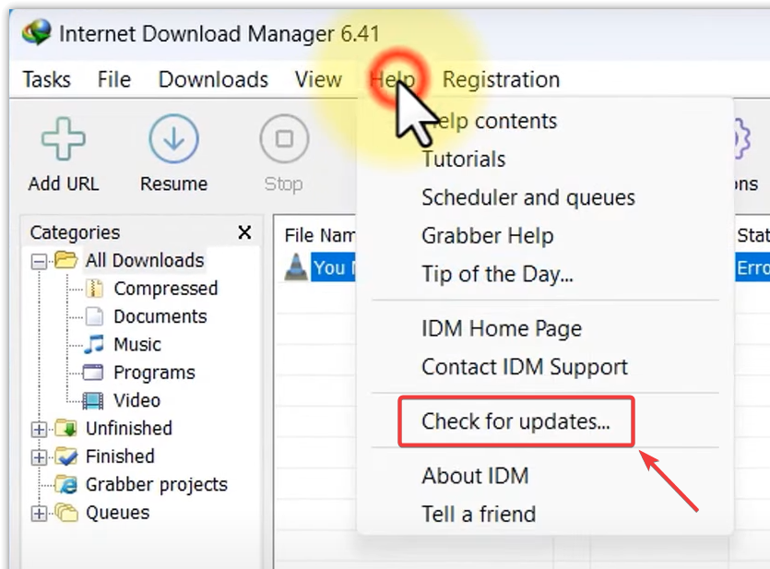Expand the Queues tree node
Image resolution: width=770 pixels, height=569 pixels.
click(39, 514)
